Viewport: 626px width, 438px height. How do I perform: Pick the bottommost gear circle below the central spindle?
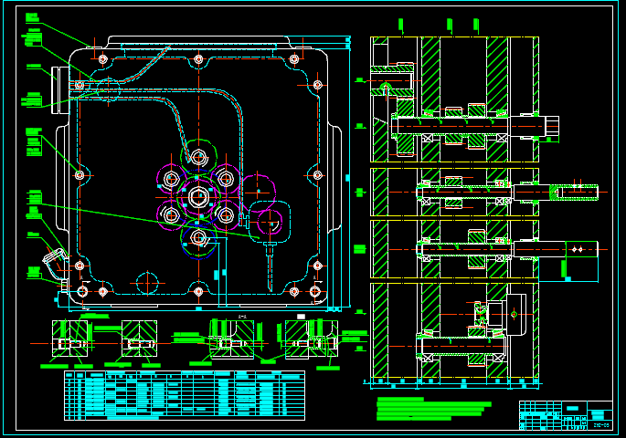point(198,238)
